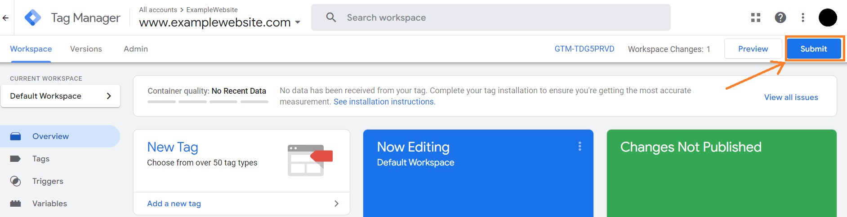Open the three-dot more options menu in header

click(x=803, y=17)
